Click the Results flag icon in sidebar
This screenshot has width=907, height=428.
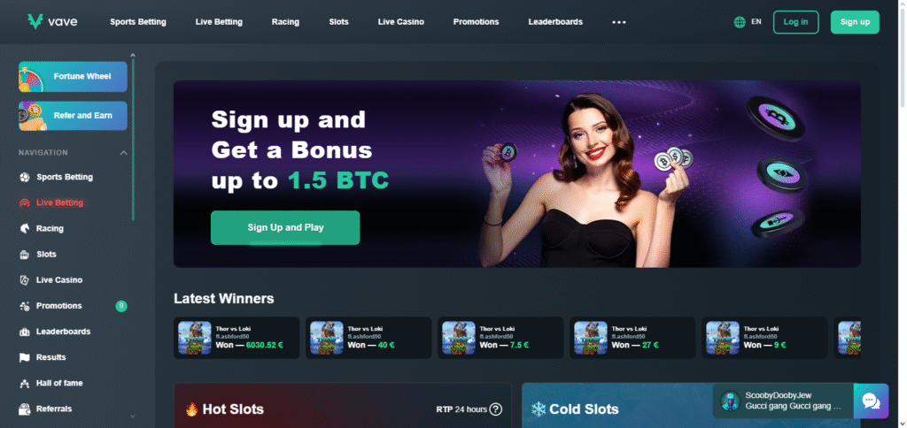tap(24, 357)
